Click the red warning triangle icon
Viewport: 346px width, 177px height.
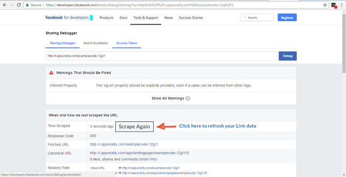click(51, 73)
